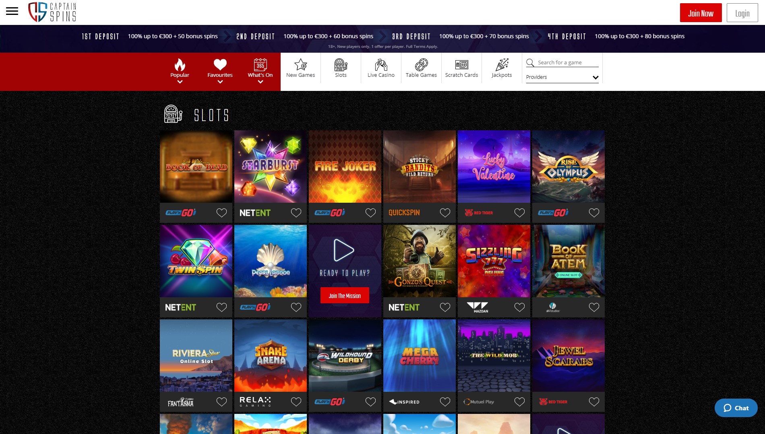Open the What's On calendar icon
Viewport: 765px width, 434px height.
click(x=260, y=64)
